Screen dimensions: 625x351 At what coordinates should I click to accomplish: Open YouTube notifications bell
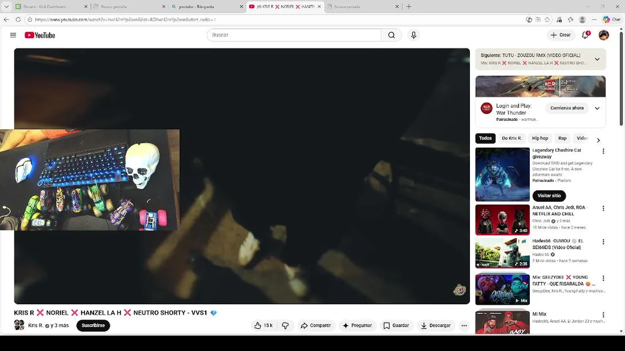click(x=585, y=35)
